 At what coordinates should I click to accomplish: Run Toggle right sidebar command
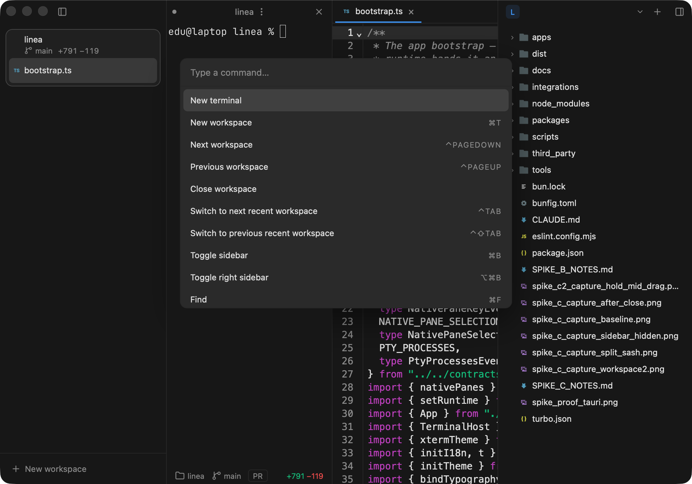tap(346, 278)
